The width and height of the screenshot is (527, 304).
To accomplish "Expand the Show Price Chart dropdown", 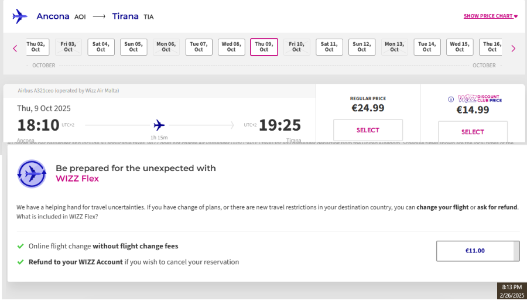I will tap(490, 16).
